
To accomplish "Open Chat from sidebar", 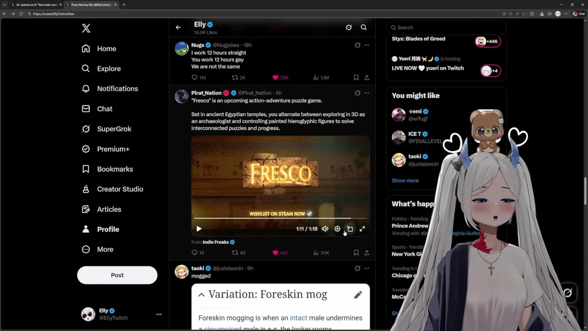I will tap(97, 109).
